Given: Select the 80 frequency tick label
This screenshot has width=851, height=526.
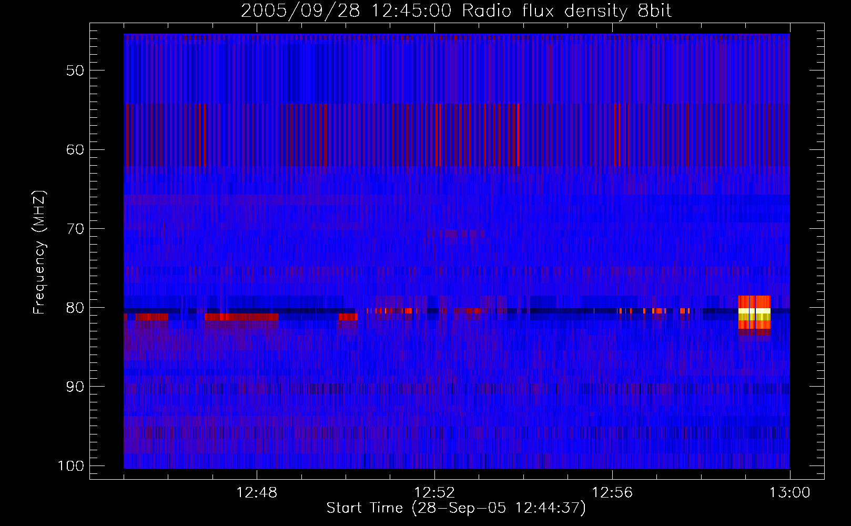Looking at the screenshot, I should coord(75,308).
